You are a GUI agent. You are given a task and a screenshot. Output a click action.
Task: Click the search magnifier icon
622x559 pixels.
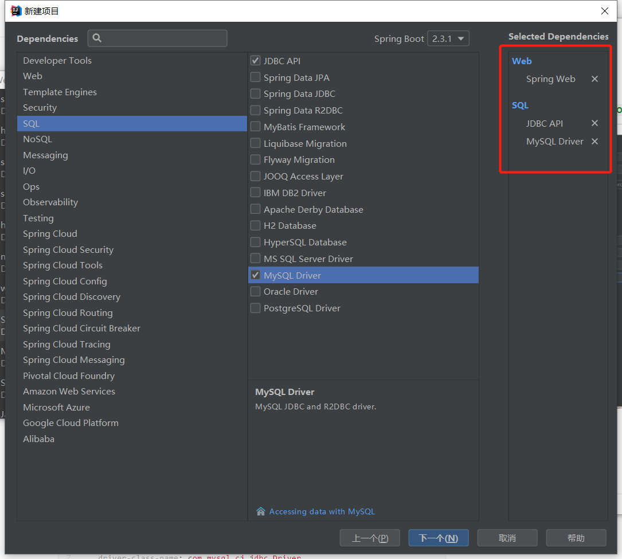(x=97, y=38)
